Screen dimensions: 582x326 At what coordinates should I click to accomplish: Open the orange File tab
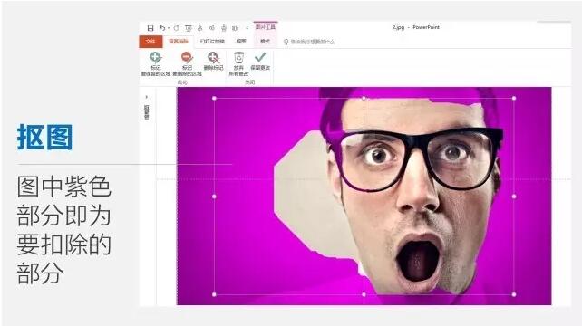150,42
